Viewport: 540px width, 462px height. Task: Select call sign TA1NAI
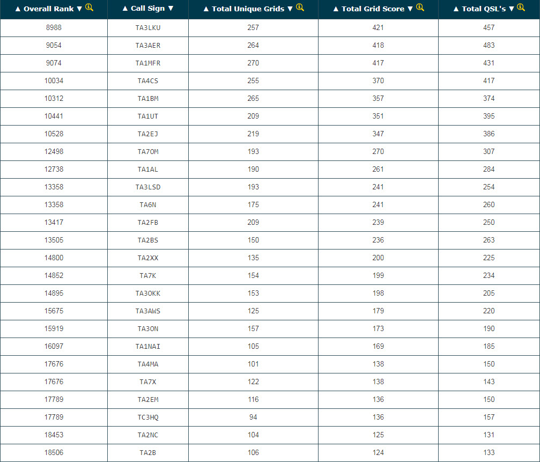[x=148, y=346]
